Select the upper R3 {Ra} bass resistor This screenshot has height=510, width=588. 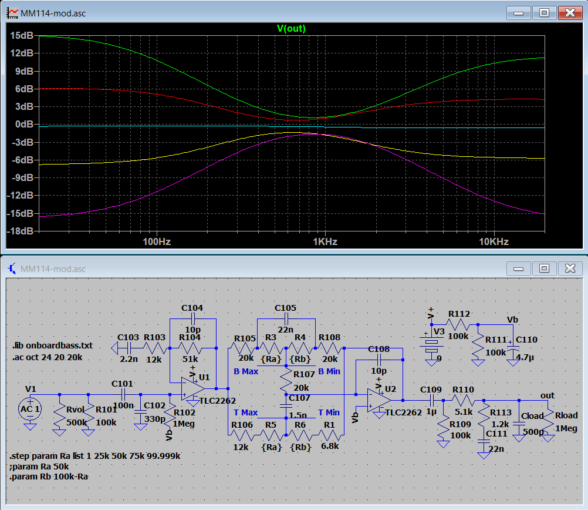(x=272, y=348)
